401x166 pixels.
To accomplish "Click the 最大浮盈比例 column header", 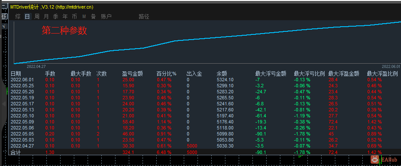I will tap(383, 74).
